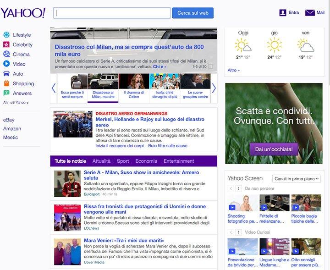
Task: Open Merkel, Hollande e Rajoy headline
Action: pos(150,122)
